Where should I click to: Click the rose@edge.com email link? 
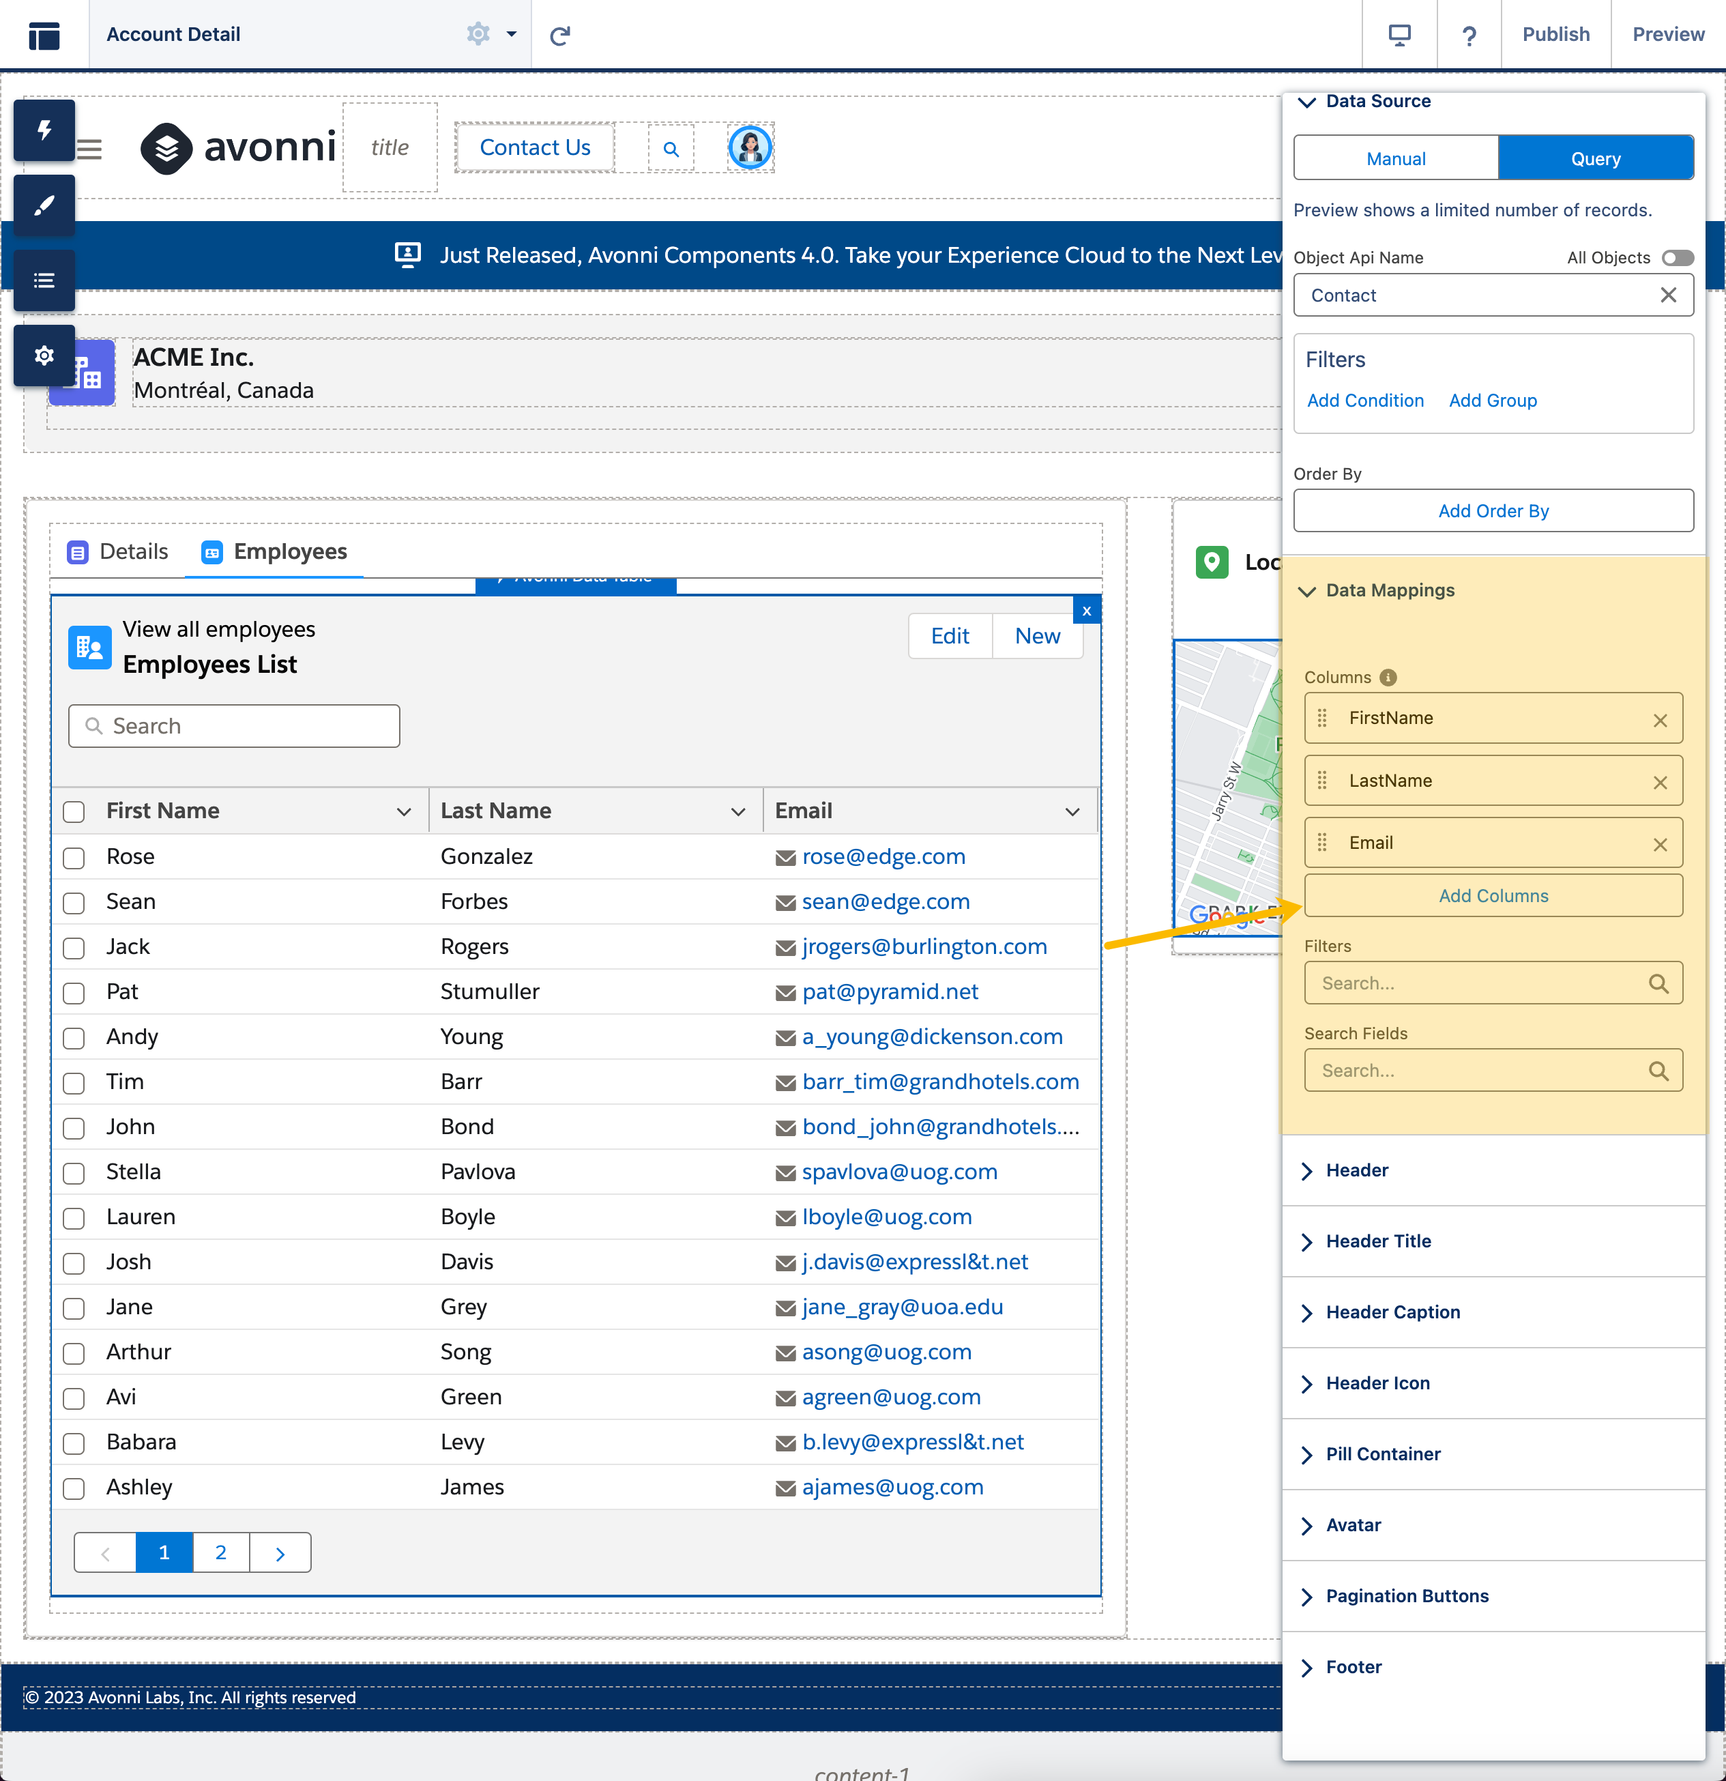[883, 857]
